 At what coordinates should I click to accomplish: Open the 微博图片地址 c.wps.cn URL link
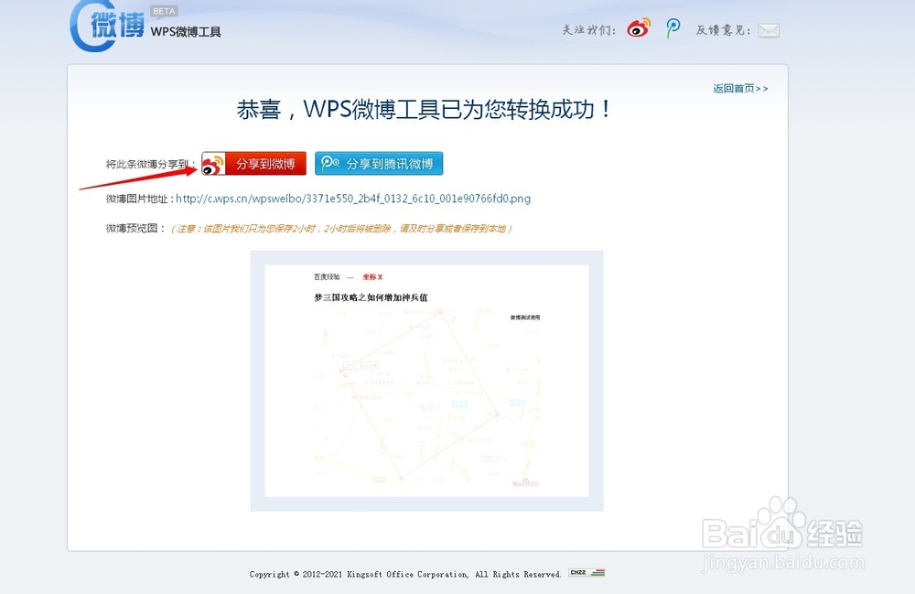tap(353, 199)
